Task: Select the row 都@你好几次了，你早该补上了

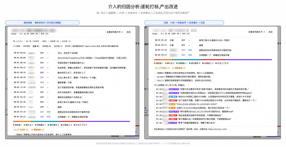Action: coord(71,73)
